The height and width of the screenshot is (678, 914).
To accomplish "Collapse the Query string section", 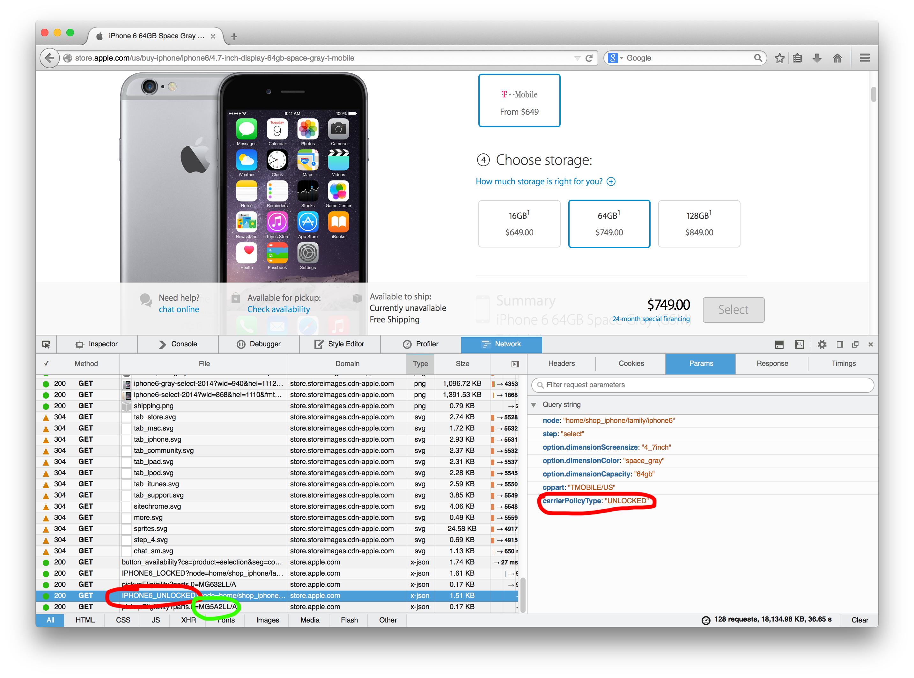I will [x=534, y=405].
